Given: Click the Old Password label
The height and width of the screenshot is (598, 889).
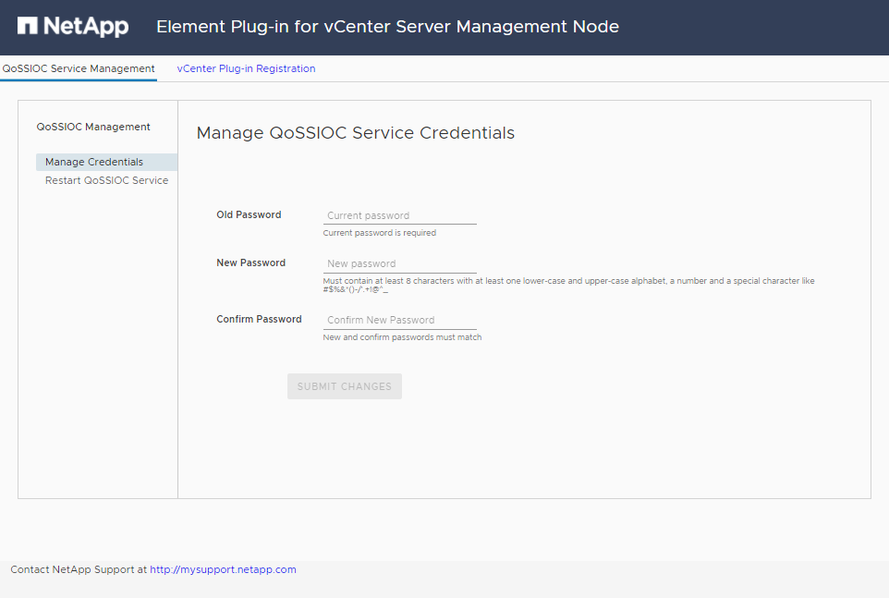Looking at the screenshot, I should click(x=249, y=214).
